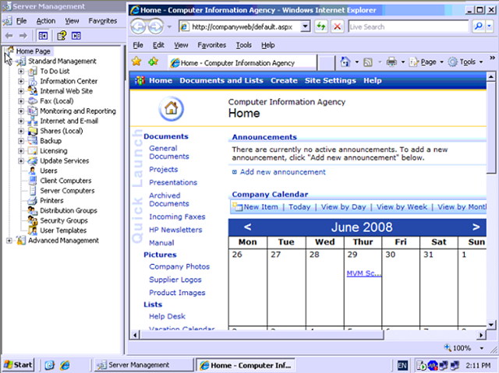This screenshot has width=499, height=373.
Task: Click the Refresh page icon
Action: (x=321, y=26)
